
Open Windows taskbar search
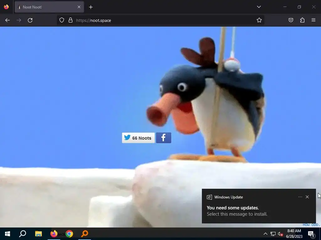23,234
